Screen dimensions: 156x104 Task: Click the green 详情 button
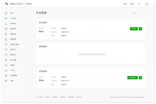point(134,29)
